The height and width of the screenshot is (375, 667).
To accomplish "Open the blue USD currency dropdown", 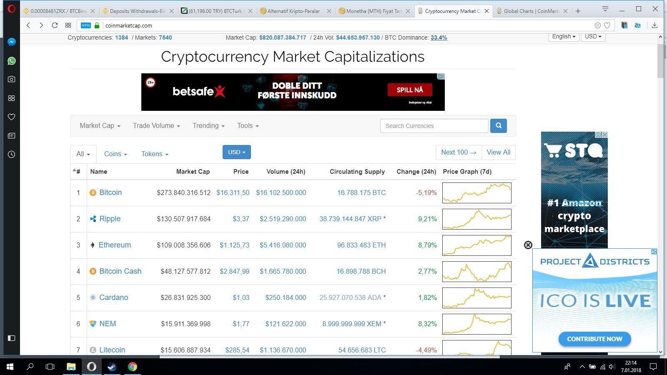I will [x=237, y=152].
